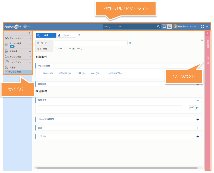Switch to split two-pane layout view
Viewport: 214px width, 173px height.
click(x=169, y=27)
